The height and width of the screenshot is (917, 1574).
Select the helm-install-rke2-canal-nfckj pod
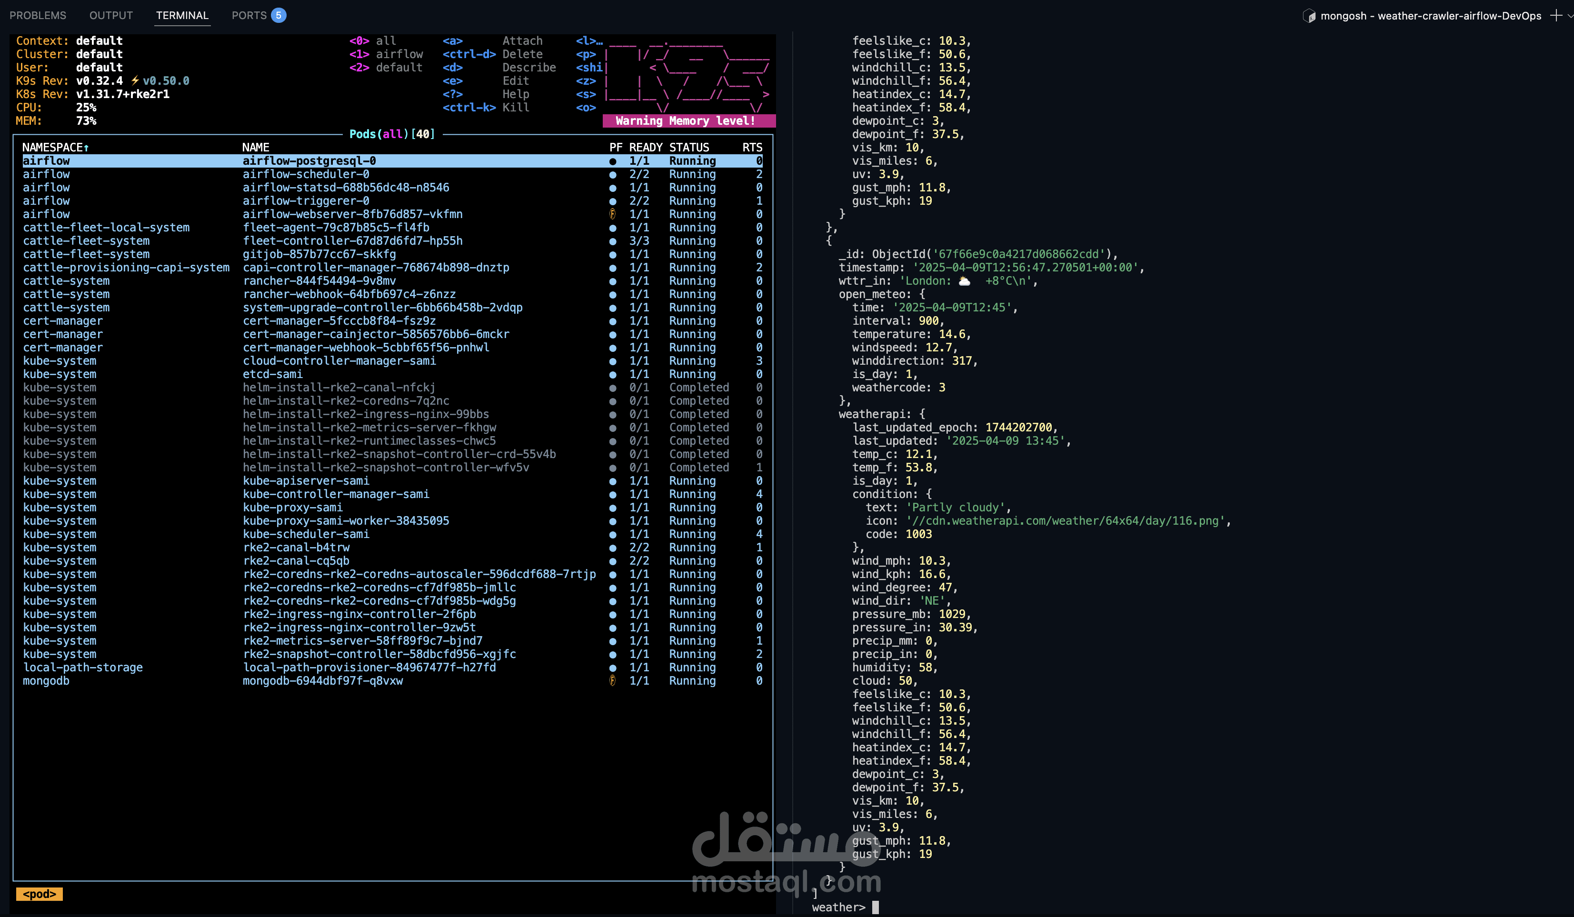coord(339,388)
